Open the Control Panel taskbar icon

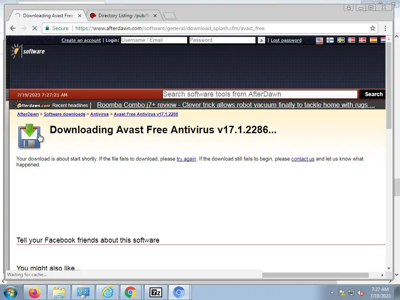click(x=83, y=292)
